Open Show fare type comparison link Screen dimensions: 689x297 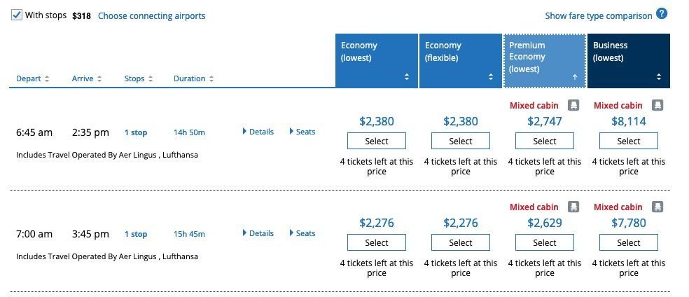[x=598, y=15]
